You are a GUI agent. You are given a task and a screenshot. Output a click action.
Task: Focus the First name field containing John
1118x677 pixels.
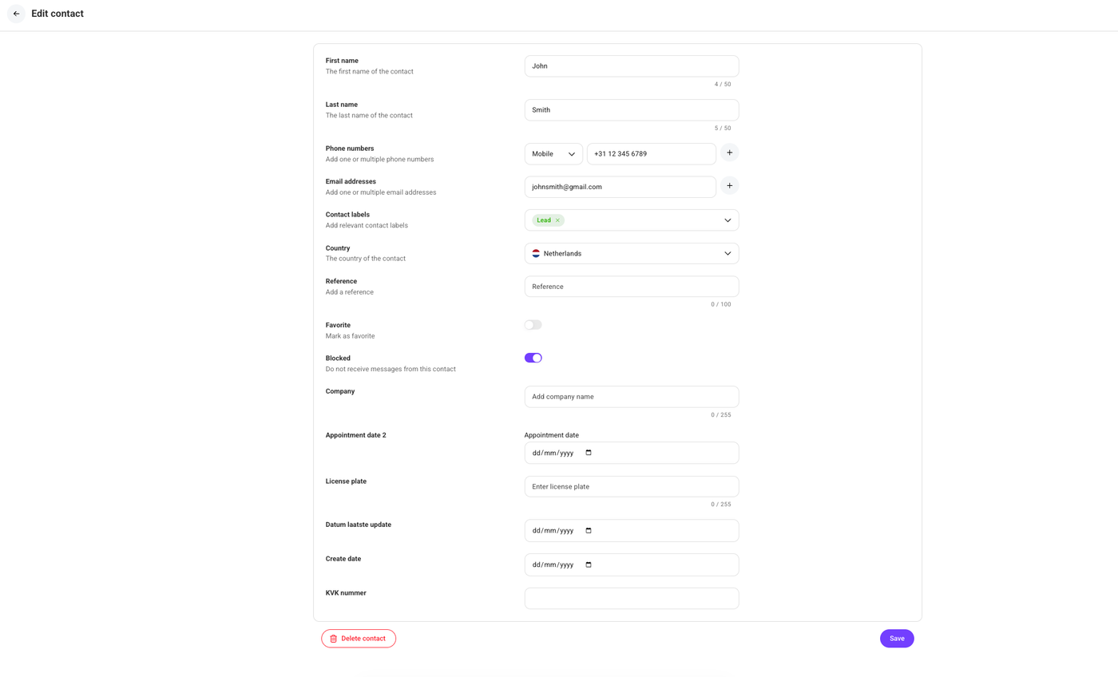tap(632, 66)
